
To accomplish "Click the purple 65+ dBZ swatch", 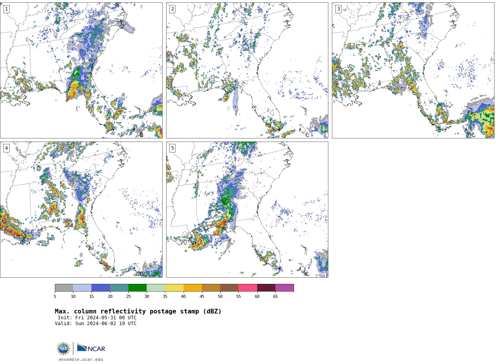I will pos(284,288).
